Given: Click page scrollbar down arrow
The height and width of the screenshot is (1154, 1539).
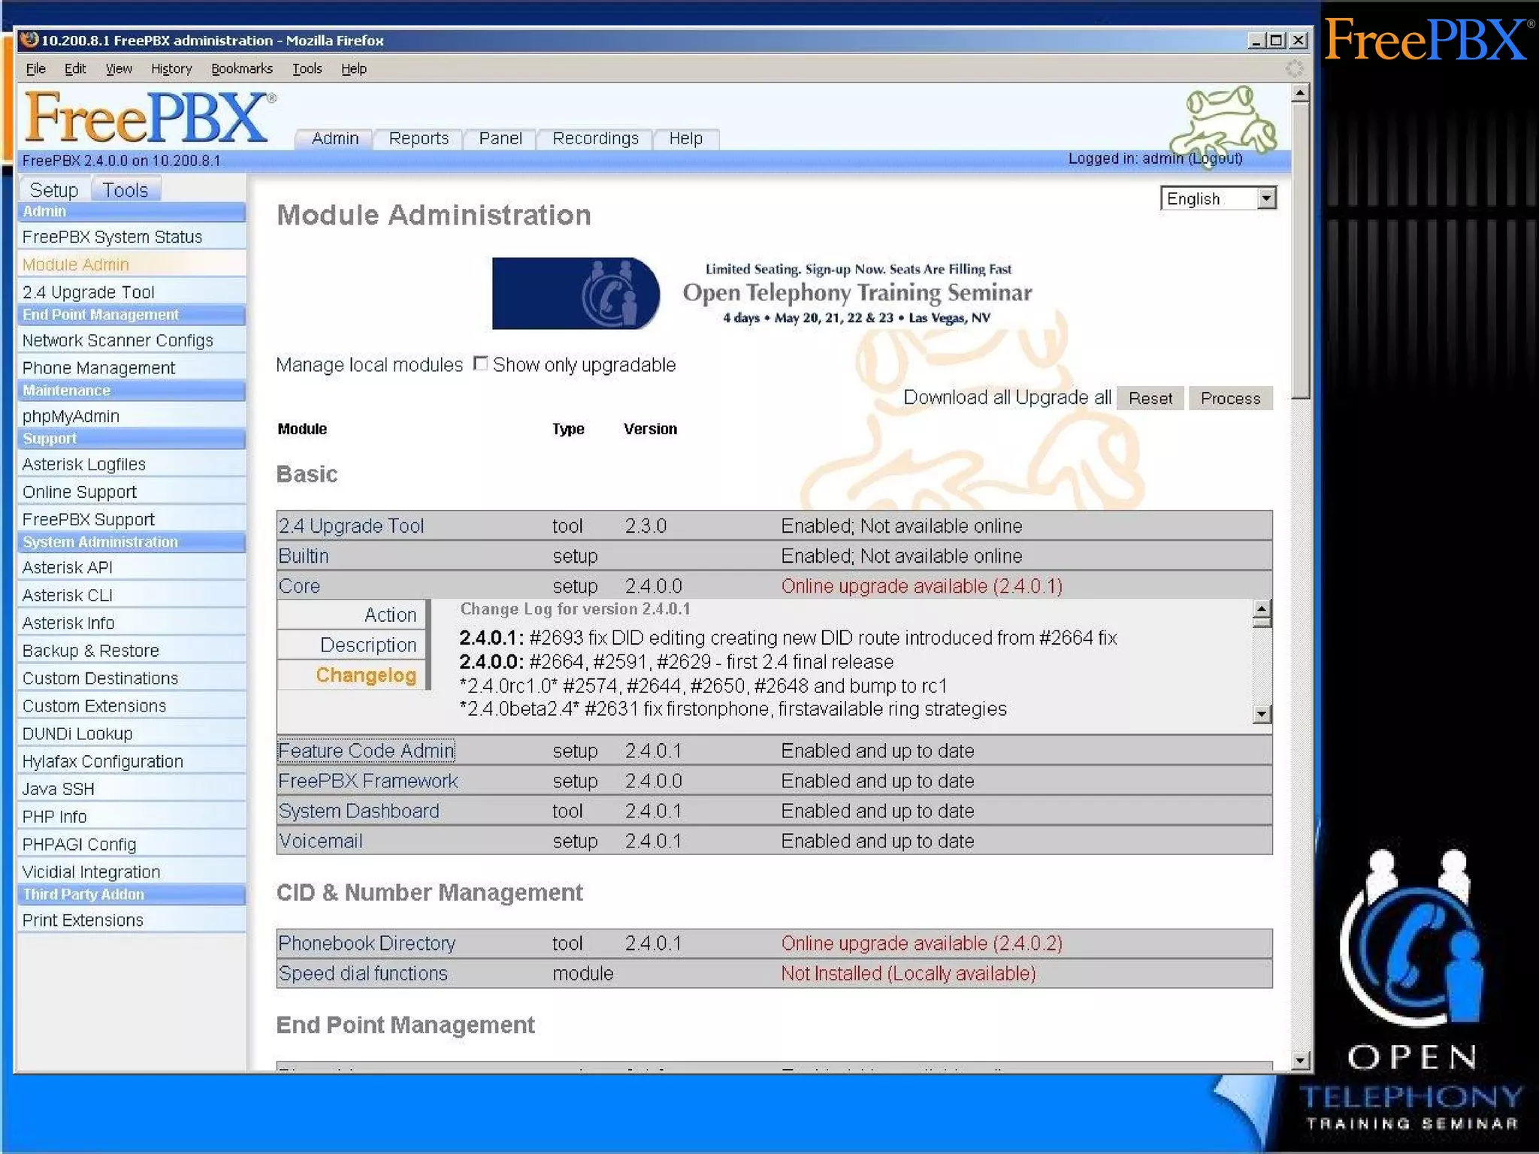Looking at the screenshot, I should tap(1301, 1060).
